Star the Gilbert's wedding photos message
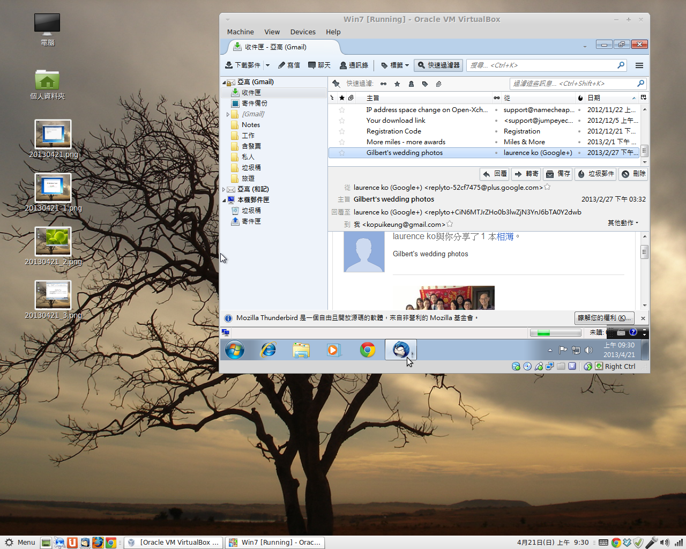686x549 pixels. (x=342, y=153)
